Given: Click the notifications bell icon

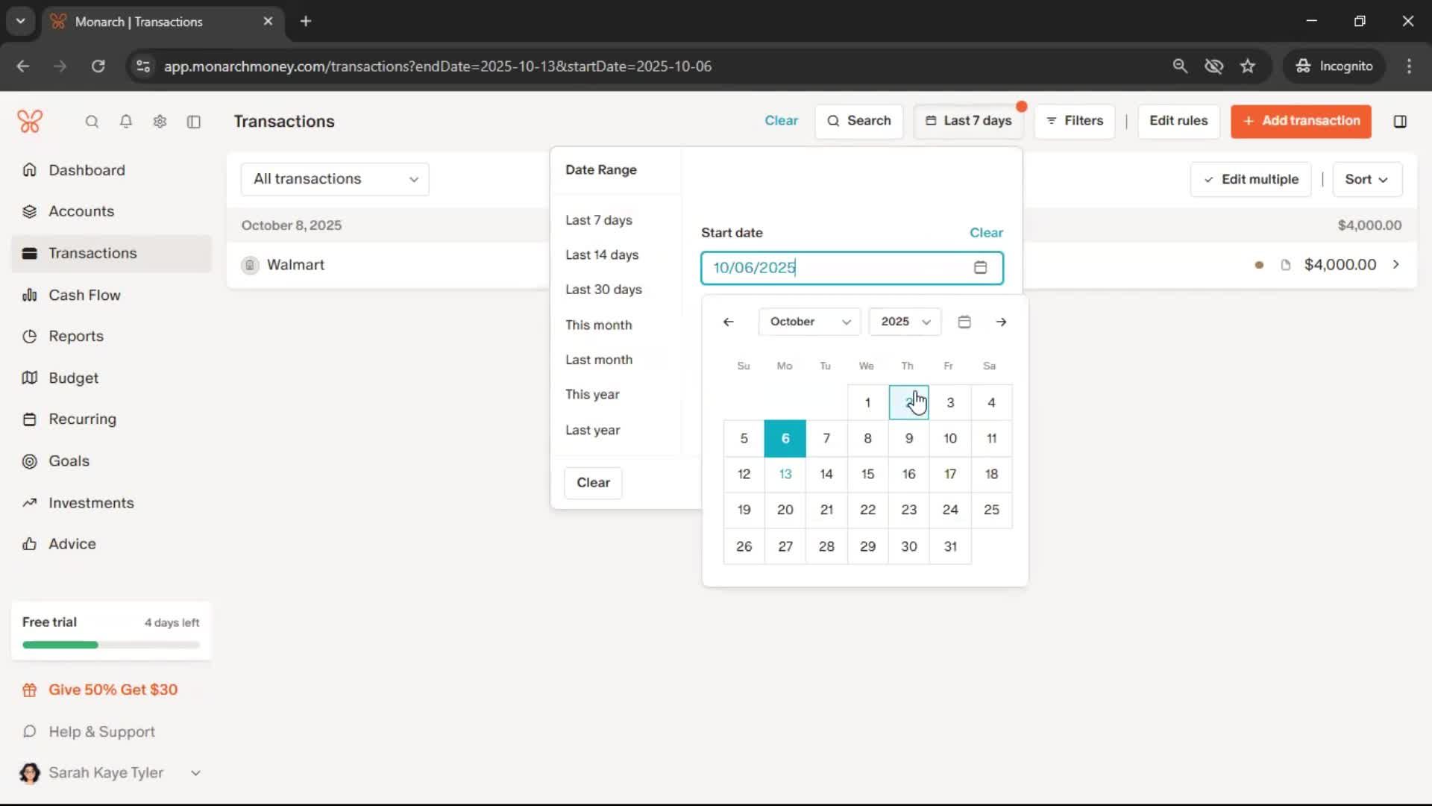Looking at the screenshot, I should click(x=125, y=122).
